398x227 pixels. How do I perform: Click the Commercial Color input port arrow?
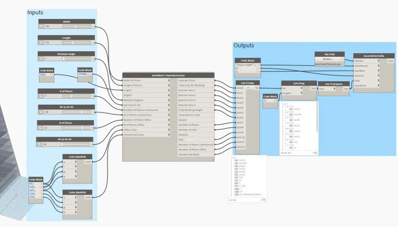pos(169,135)
